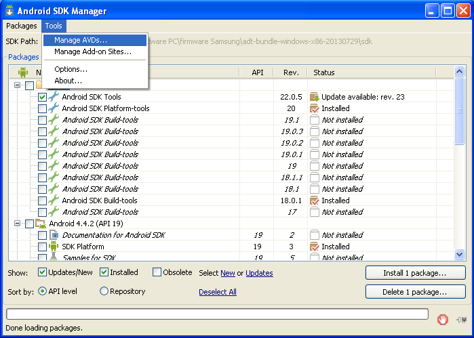The width and height of the screenshot is (474, 338).
Task: Click wrench icon for Build-tools rev 19.0.3
Action: pos(54,131)
